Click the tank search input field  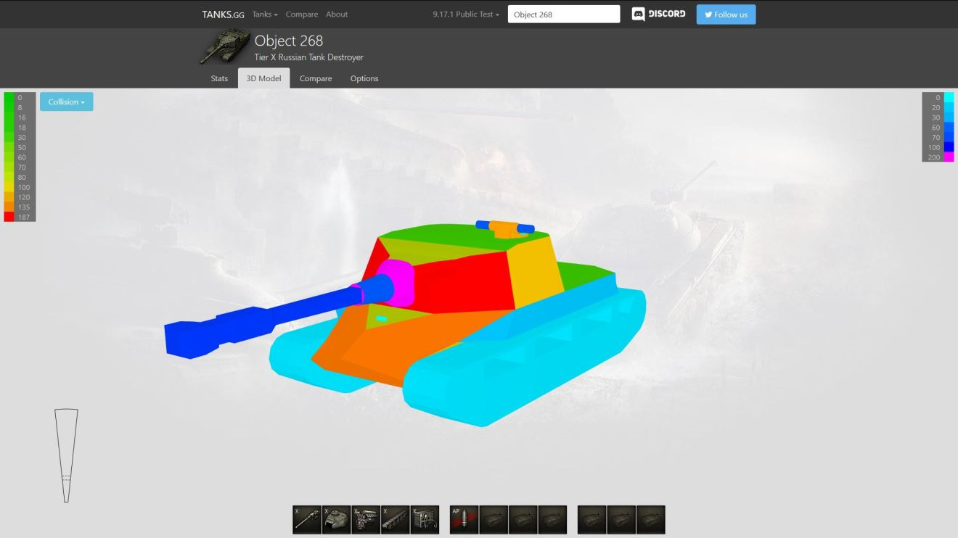click(564, 15)
